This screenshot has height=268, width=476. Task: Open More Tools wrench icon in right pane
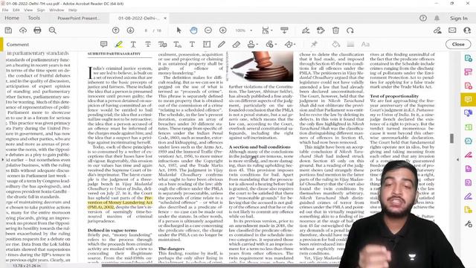468,224
